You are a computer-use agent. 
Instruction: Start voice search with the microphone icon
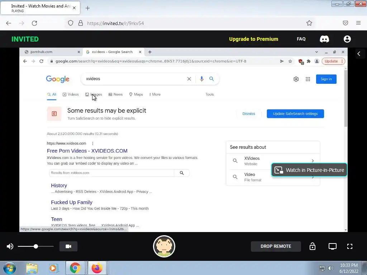(201, 79)
